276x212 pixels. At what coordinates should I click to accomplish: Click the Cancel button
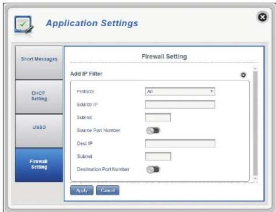click(x=108, y=190)
